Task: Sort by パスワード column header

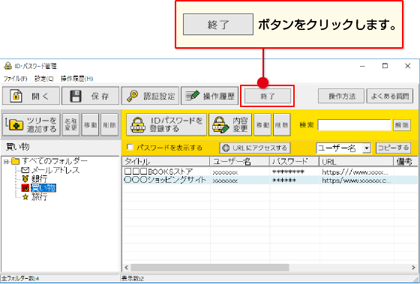Action: coord(294,162)
